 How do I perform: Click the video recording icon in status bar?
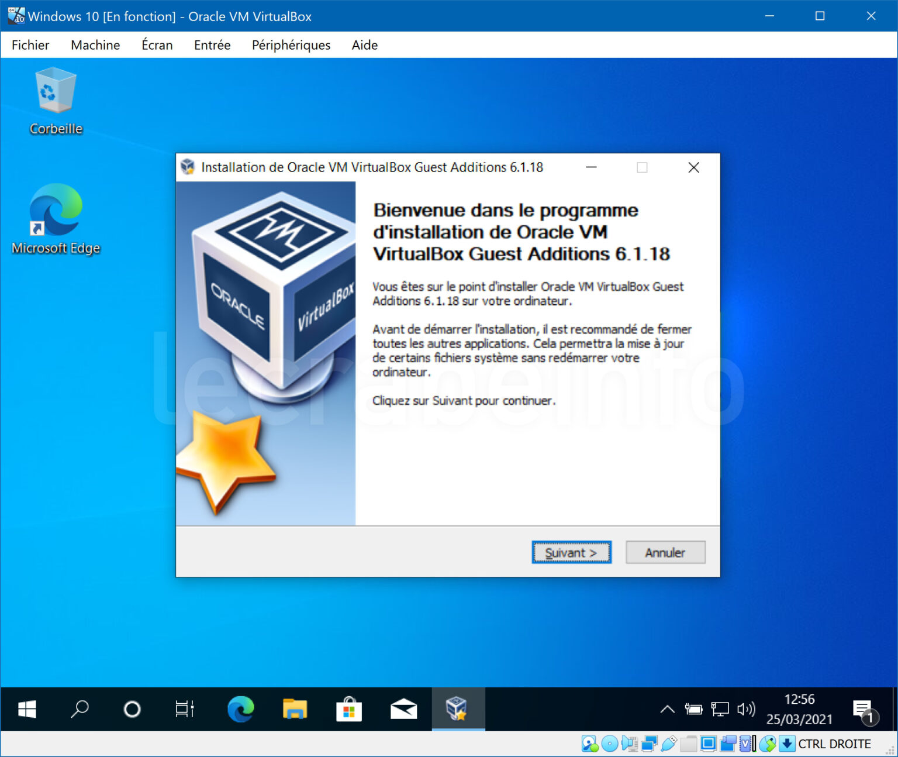pyautogui.click(x=728, y=744)
